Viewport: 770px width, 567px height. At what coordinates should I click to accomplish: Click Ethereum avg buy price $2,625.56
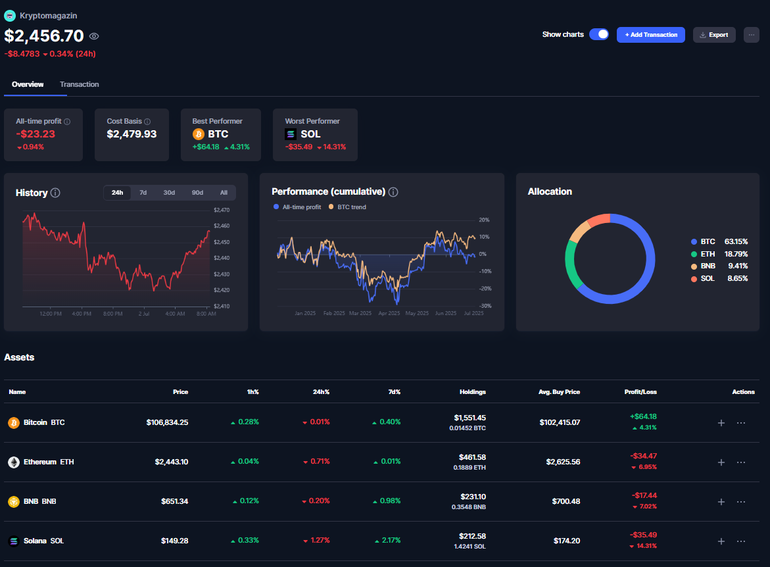(563, 462)
